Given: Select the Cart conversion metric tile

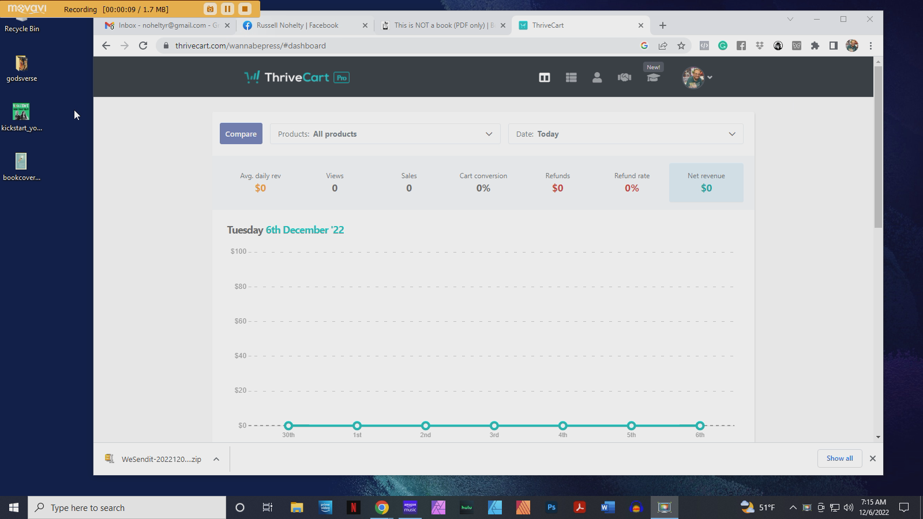Looking at the screenshot, I should tap(483, 182).
